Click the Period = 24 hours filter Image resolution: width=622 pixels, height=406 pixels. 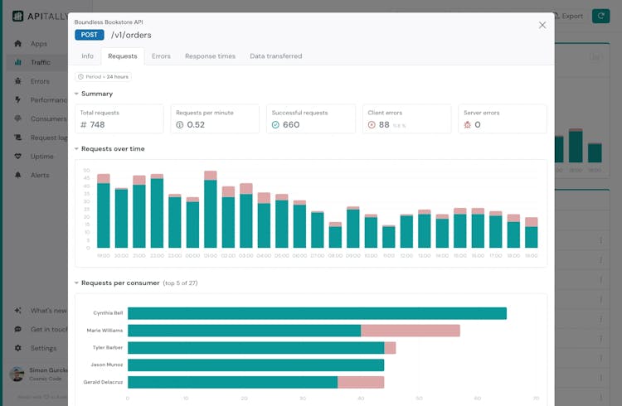pyautogui.click(x=104, y=77)
